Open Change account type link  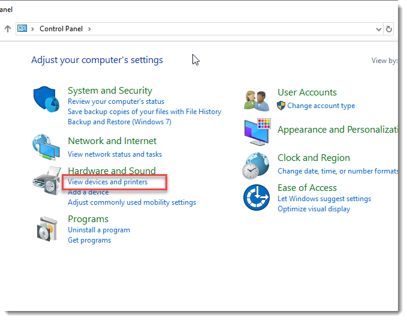coord(321,106)
